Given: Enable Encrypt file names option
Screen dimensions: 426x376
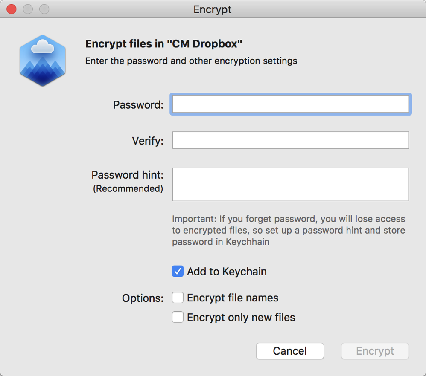Looking at the screenshot, I should 178,298.
